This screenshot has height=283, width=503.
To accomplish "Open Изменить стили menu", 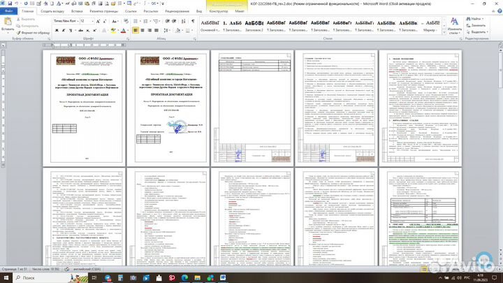I will pyautogui.click(x=454, y=26).
